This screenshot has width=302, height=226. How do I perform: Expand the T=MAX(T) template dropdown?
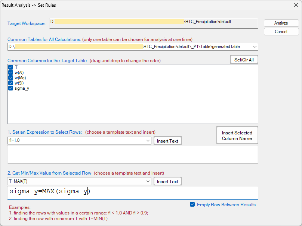pos(148,181)
